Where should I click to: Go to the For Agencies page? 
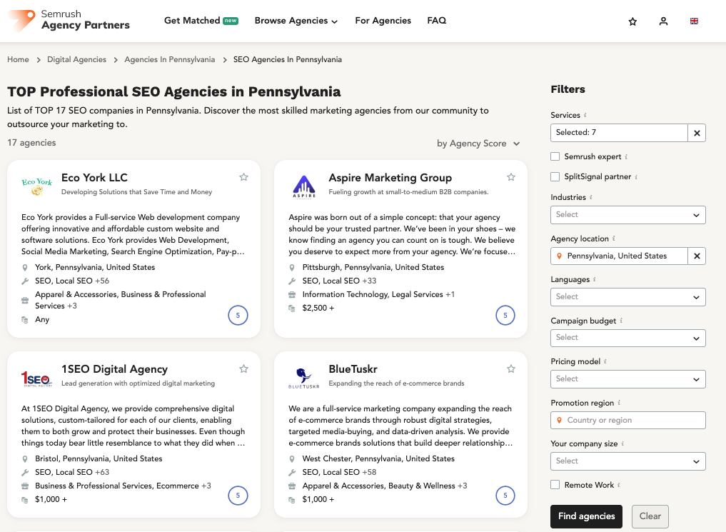click(383, 21)
